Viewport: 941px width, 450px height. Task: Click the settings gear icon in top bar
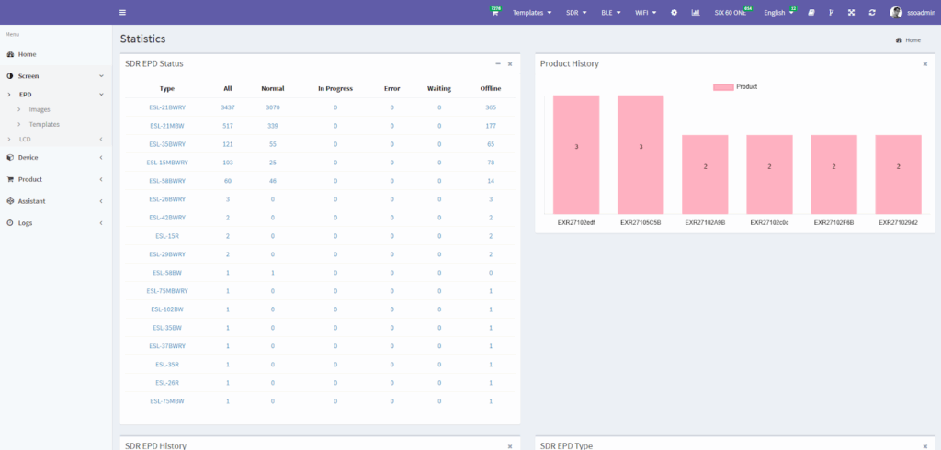674,13
